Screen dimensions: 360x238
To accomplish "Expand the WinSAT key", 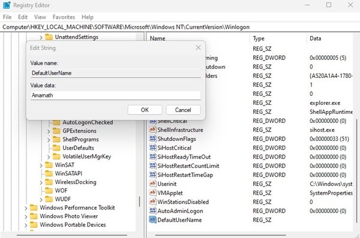I will pos(41,165).
